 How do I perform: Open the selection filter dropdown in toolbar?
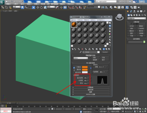(16, 7)
